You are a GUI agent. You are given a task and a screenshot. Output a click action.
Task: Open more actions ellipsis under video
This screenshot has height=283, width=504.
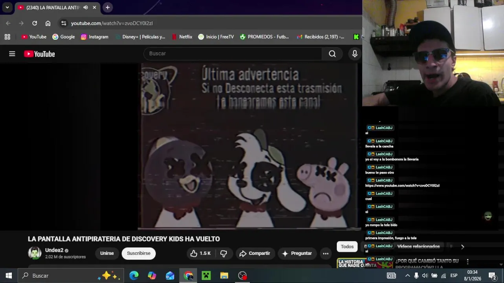coord(326,254)
